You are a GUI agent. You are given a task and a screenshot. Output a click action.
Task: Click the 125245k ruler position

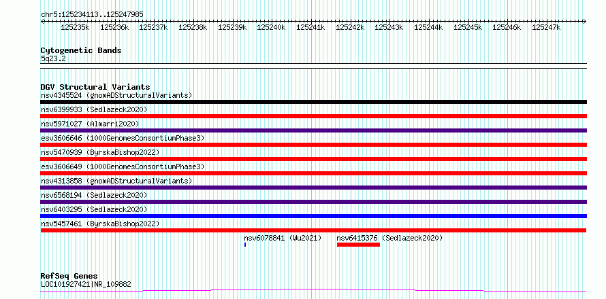[x=468, y=27]
